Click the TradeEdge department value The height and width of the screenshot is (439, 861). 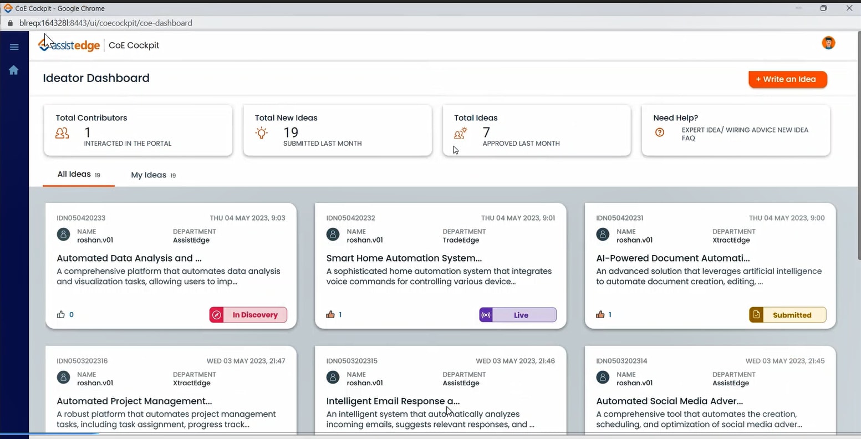point(461,240)
